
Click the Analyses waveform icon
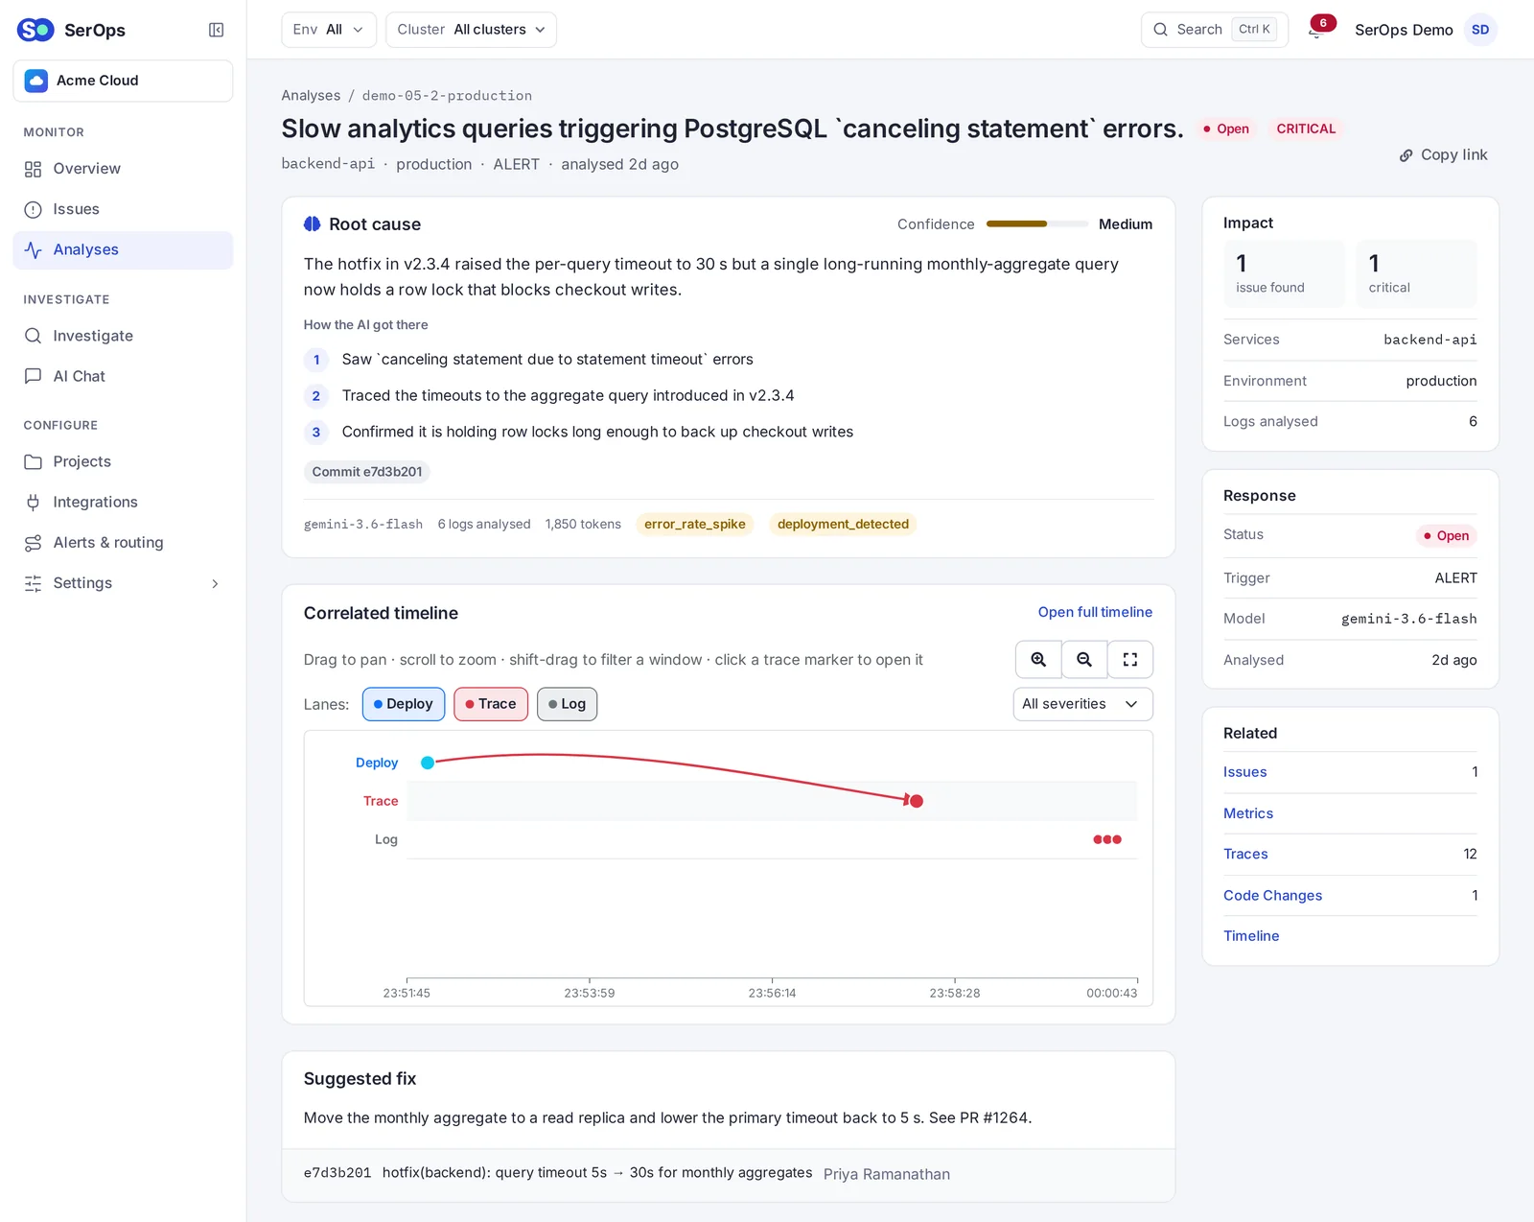(x=33, y=249)
